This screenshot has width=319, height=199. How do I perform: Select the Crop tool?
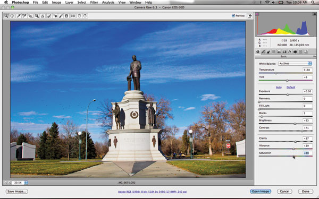click(x=37, y=16)
